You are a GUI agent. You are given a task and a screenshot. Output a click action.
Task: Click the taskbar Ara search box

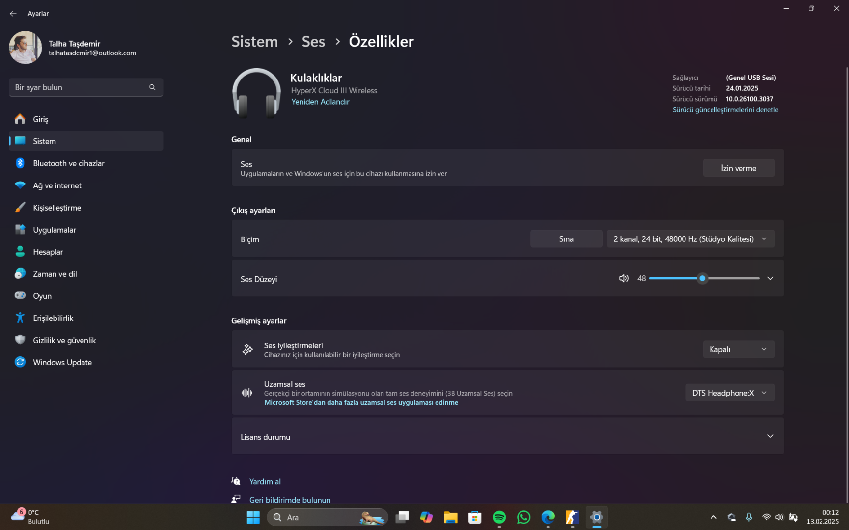(x=328, y=517)
